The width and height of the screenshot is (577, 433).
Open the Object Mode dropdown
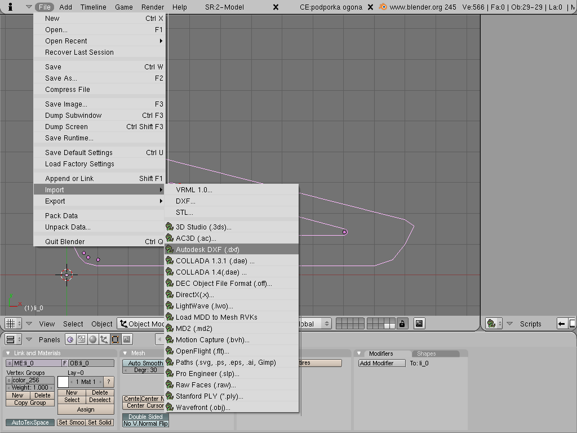[x=141, y=324]
